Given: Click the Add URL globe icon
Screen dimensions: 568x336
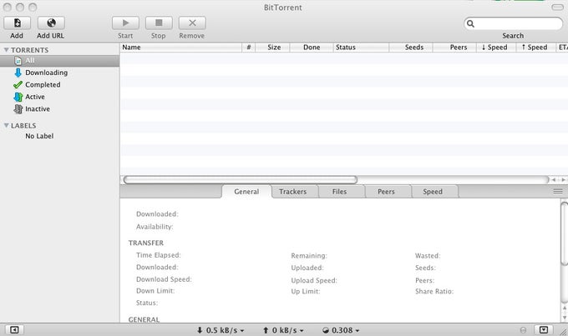Looking at the screenshot, I should click(x=51, y=23).
